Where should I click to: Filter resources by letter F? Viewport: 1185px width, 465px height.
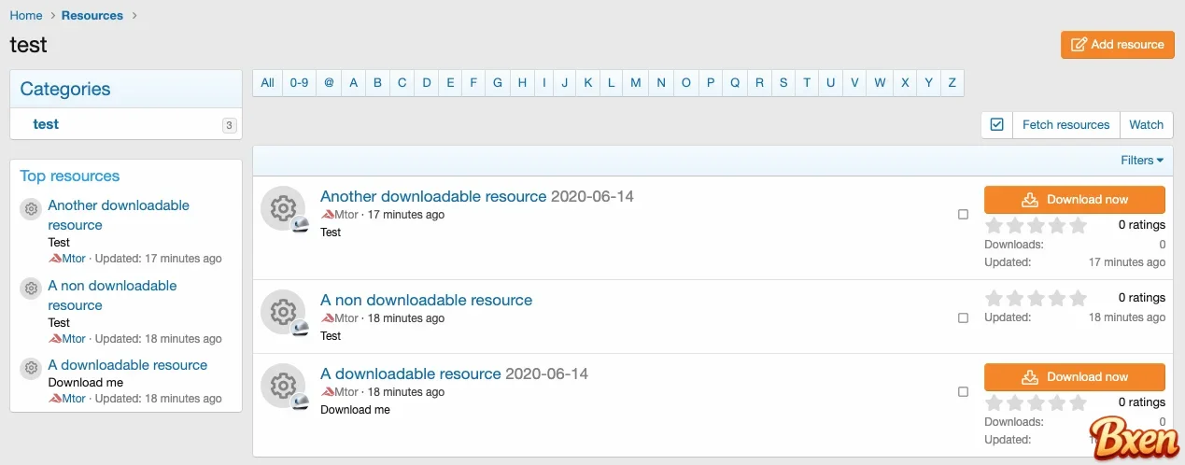473,82
